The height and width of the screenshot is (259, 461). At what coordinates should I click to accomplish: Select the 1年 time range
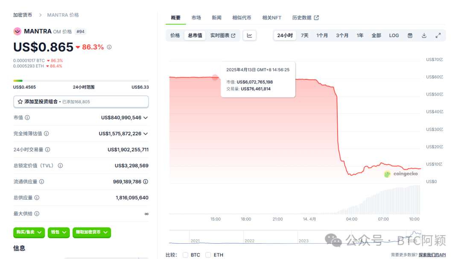(360, 35)
